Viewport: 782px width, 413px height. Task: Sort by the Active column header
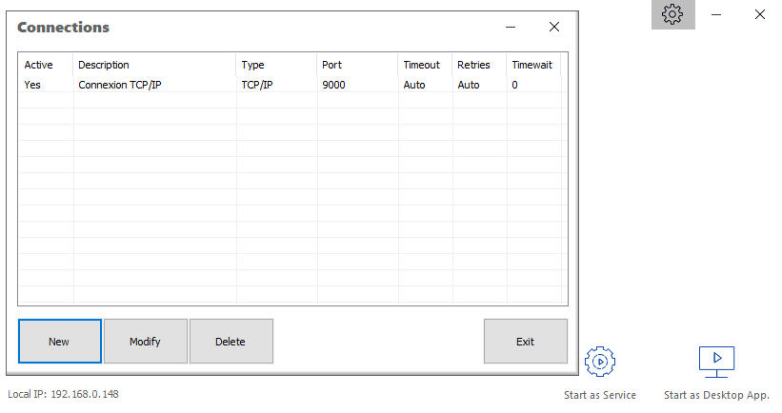pyautogui.click(x=45, y=65)
